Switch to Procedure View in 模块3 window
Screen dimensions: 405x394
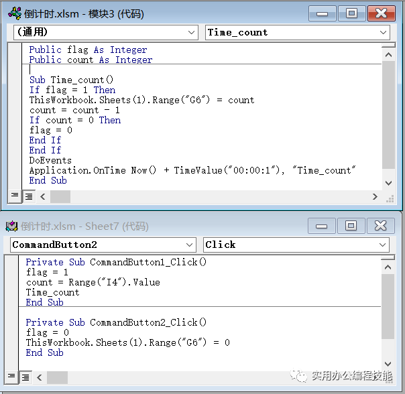[15, 196]
